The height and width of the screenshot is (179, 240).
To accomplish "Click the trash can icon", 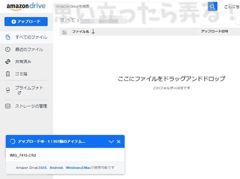I will (x=8, y=74).
